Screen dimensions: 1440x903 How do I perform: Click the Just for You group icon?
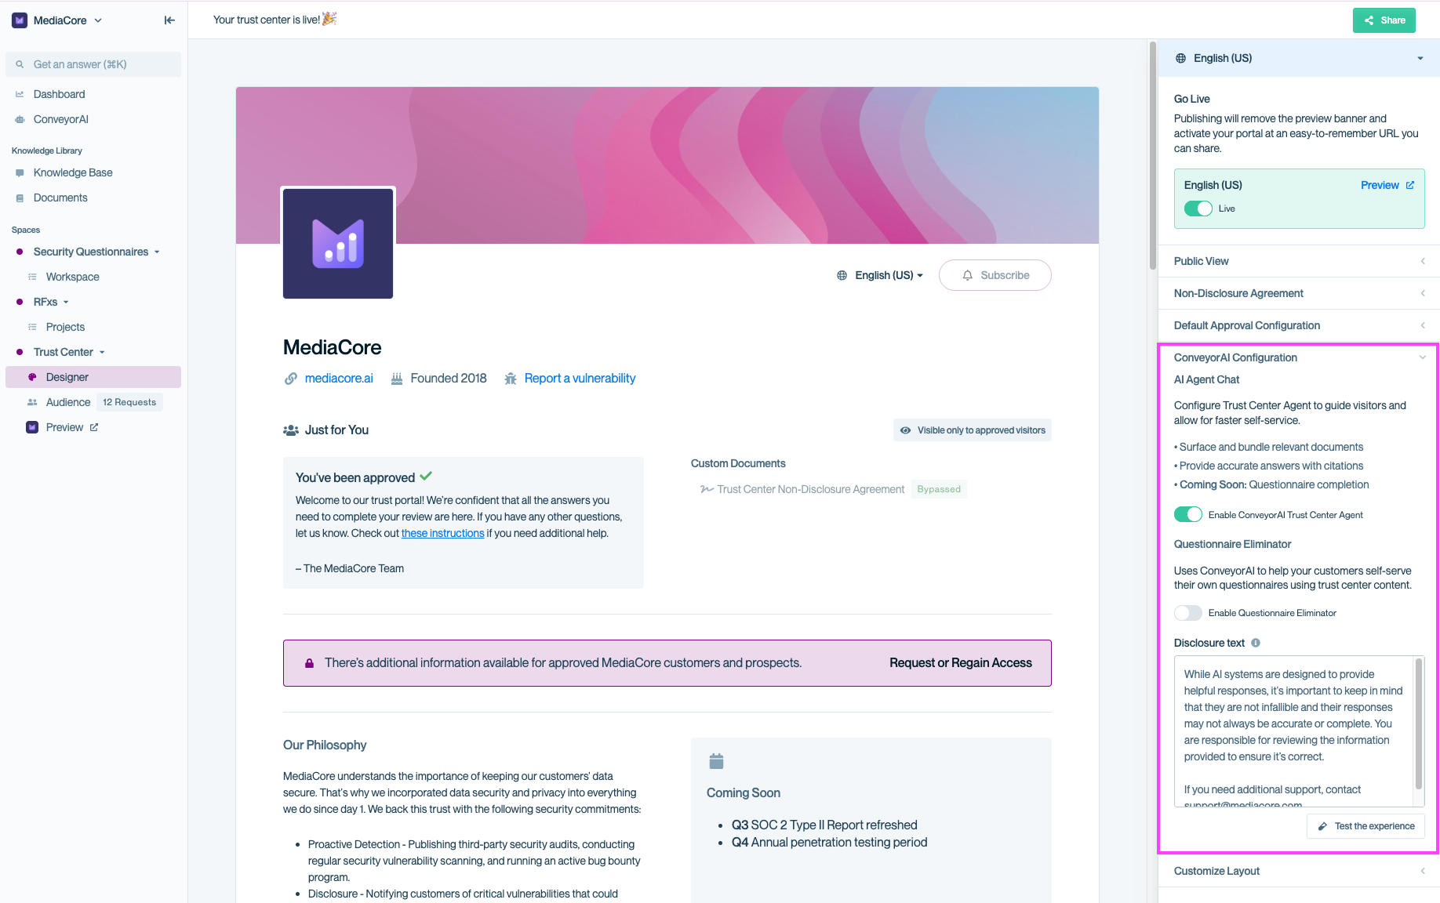pos(291,430)
